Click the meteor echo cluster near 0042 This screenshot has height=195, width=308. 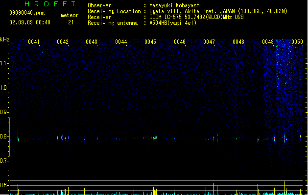click(63, 137)
